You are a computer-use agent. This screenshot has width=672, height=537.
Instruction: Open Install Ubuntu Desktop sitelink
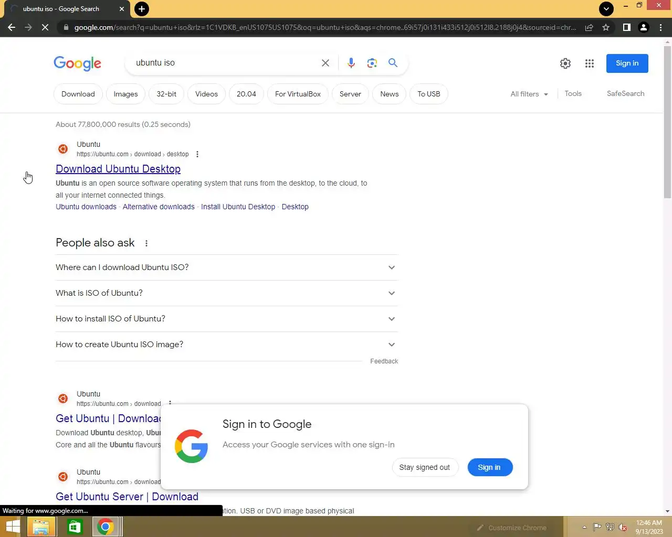pyautogui.click(x=238, y=207)
